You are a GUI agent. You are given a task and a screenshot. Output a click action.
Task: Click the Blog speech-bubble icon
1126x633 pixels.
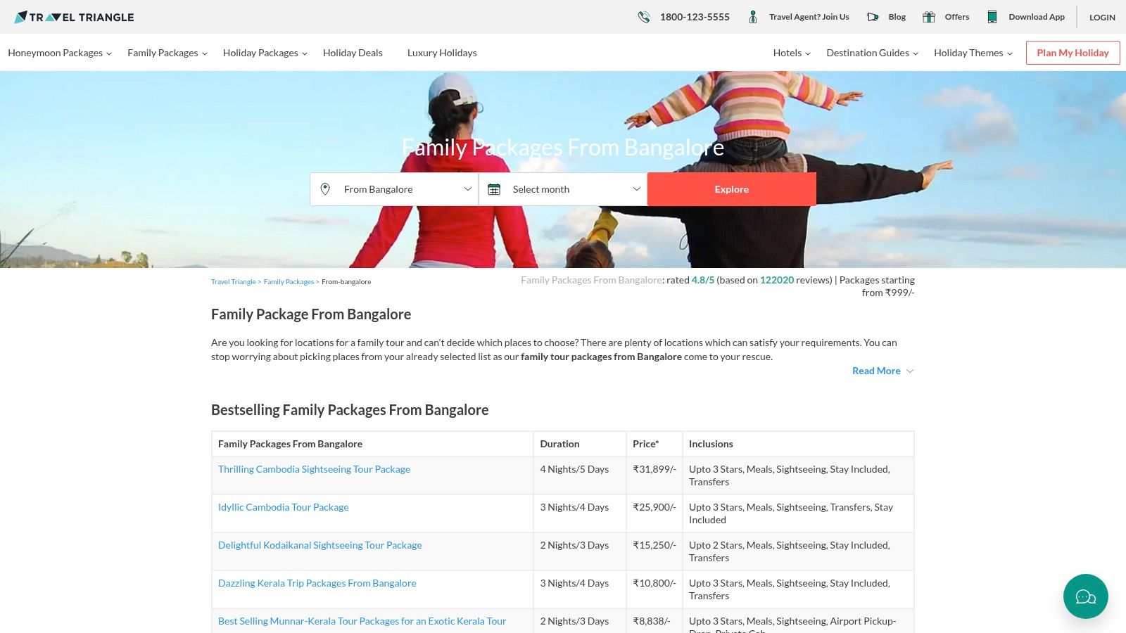873,16
